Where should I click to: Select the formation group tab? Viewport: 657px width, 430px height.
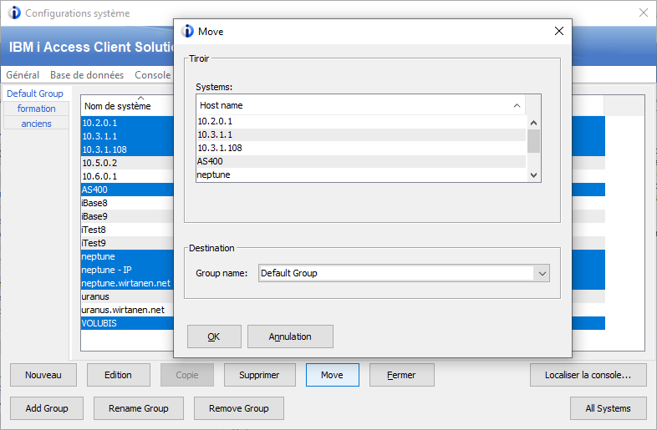pyautogui.click(x=37, y=109)
